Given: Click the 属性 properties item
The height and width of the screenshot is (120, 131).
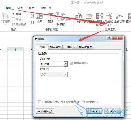Looking at the screenshot, I should (17, 19).
